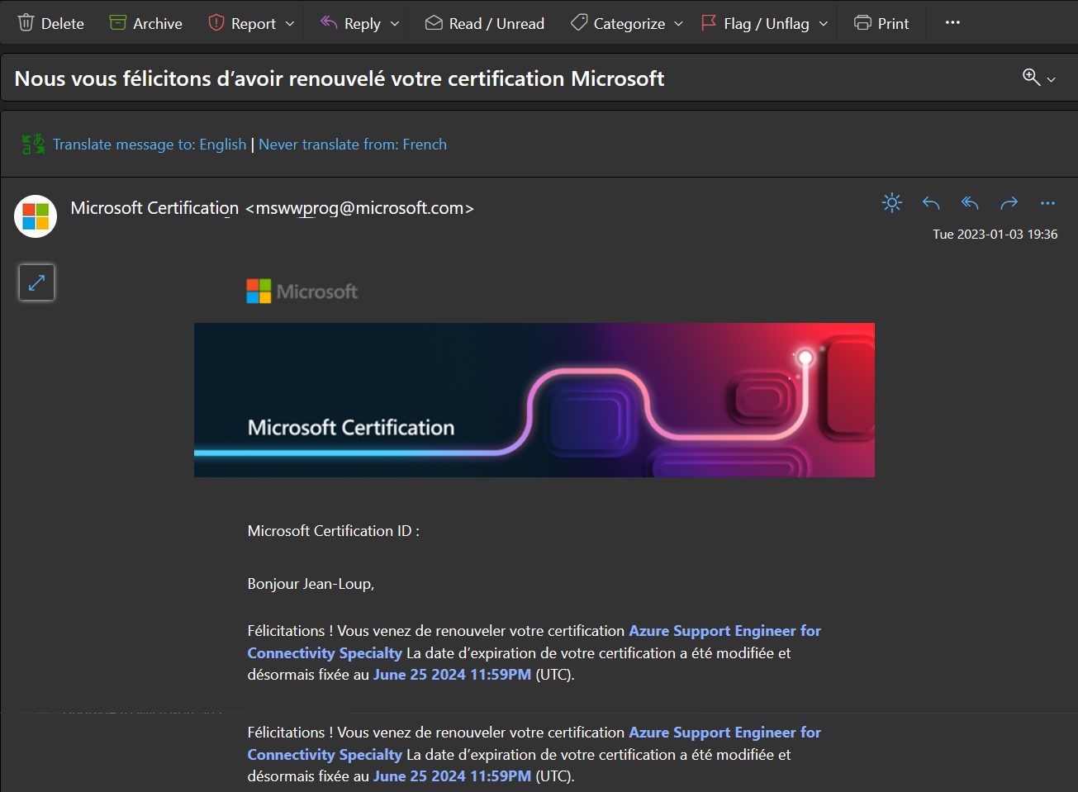Screen dimensions: 1078x792
Task: Click the Read / Unread envelope icon
Action: click(x=434, y=23)
